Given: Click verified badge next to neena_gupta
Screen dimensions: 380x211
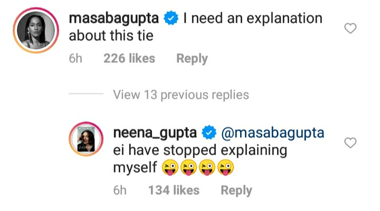Looking at the screenshot, I should pos(209,132).
